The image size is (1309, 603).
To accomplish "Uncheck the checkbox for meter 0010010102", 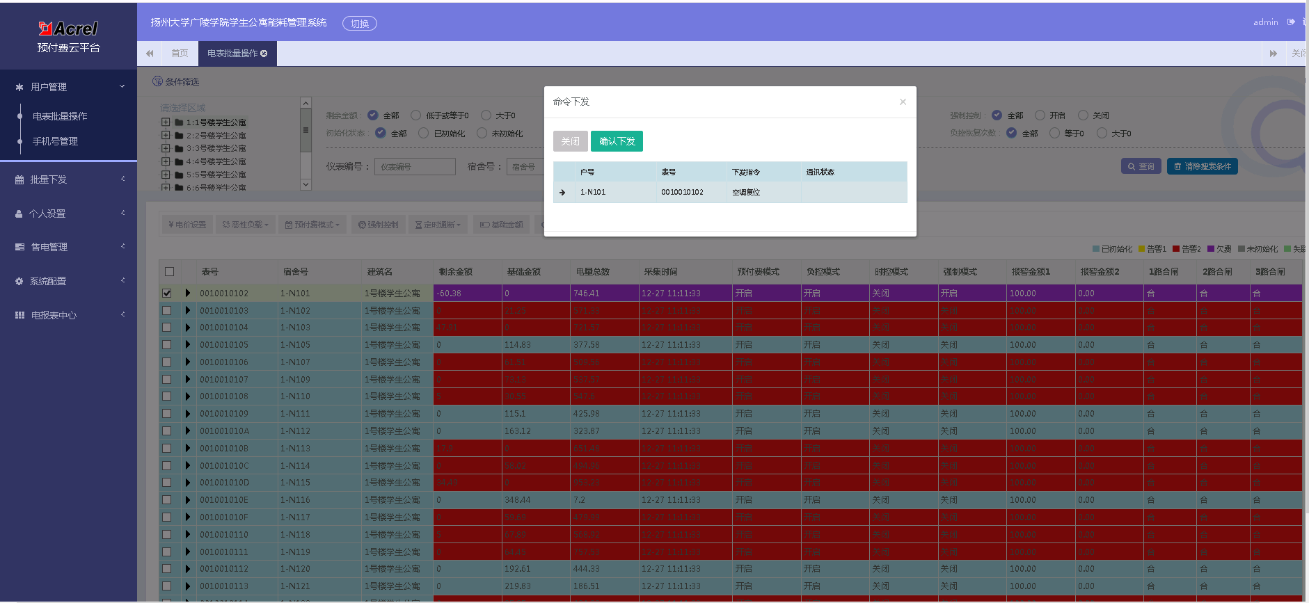I will 166,294.
